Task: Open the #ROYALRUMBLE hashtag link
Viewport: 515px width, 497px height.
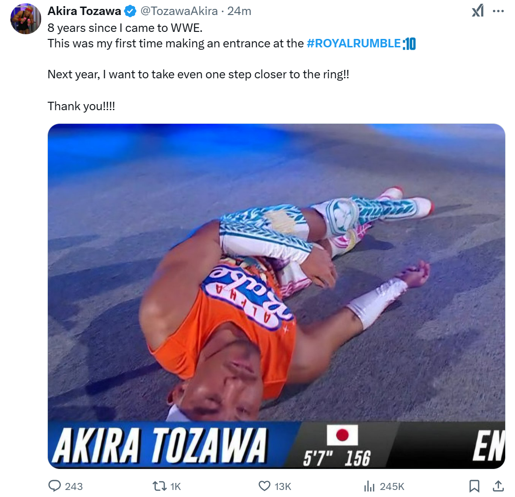Action: point(353,43)
